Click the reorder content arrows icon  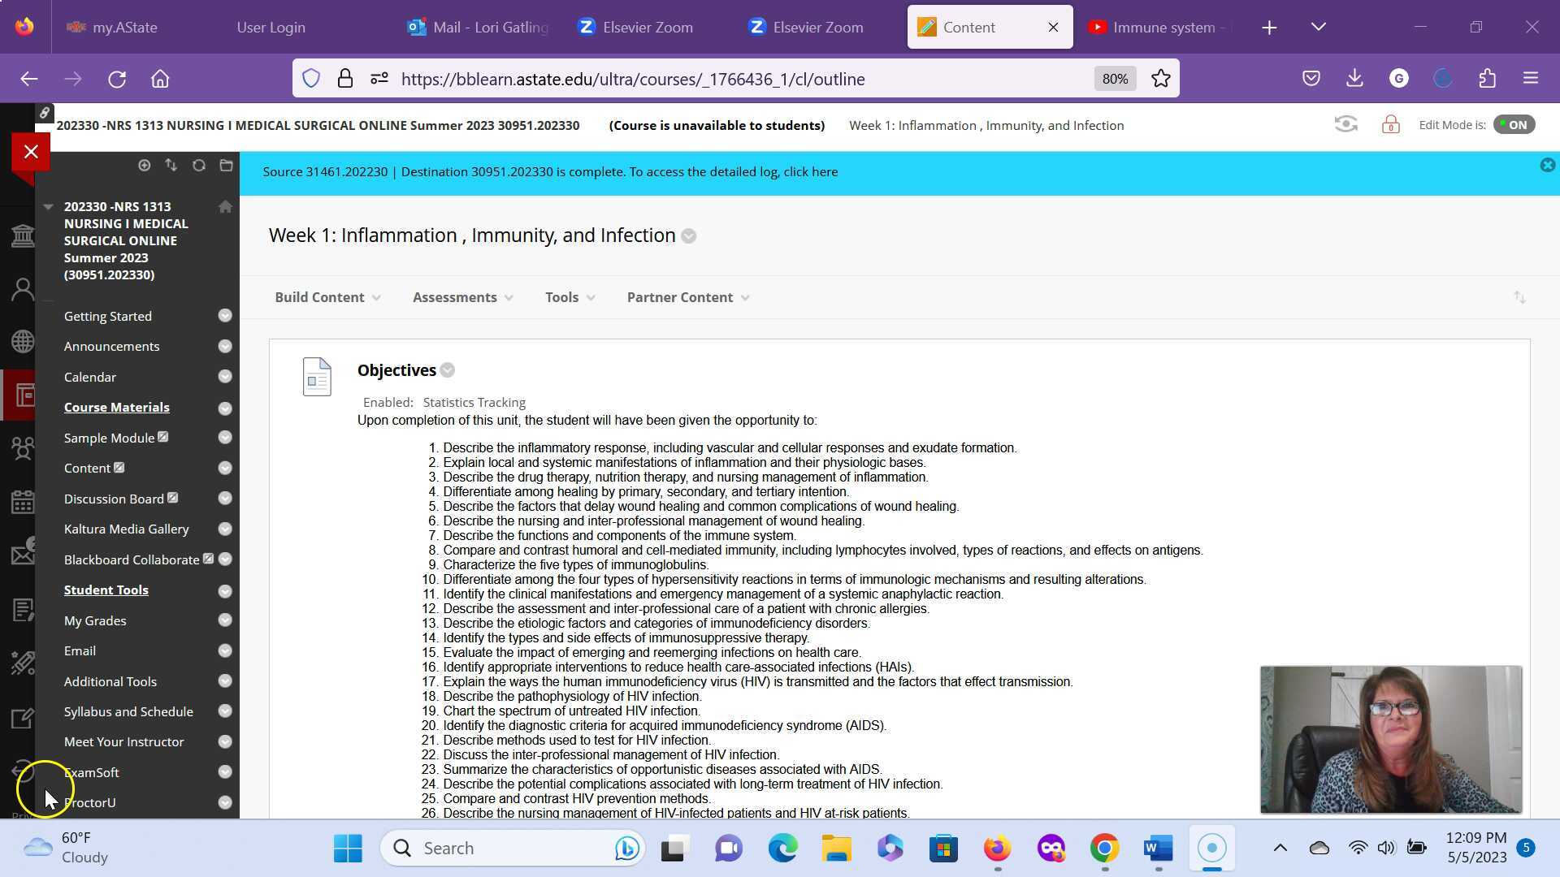click(1519, 298)
